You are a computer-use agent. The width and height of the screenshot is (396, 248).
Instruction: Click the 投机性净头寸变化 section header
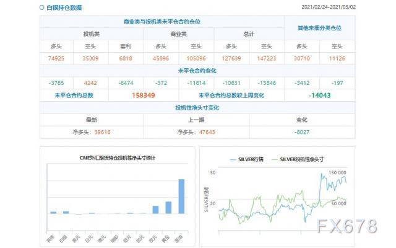(197, 108)
